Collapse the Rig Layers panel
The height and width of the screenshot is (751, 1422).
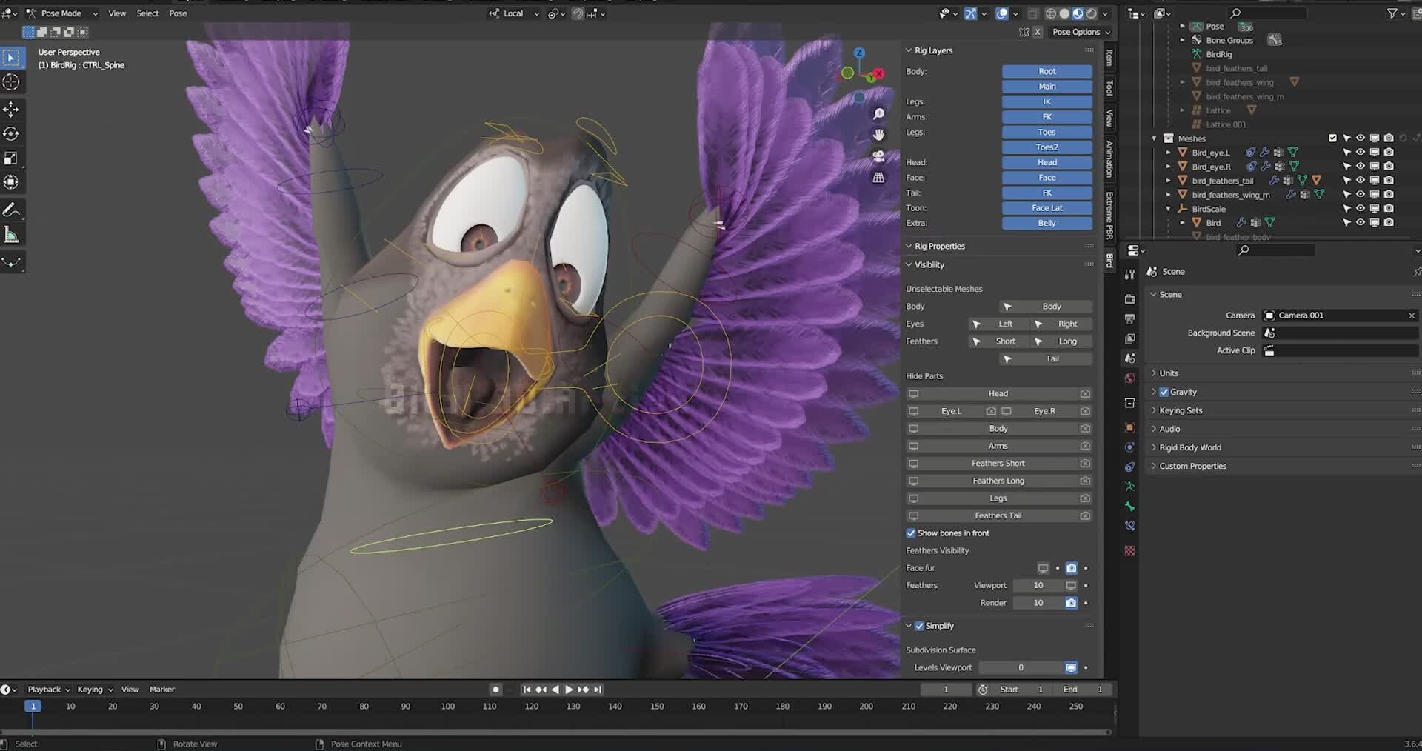[x=933, y=50]
